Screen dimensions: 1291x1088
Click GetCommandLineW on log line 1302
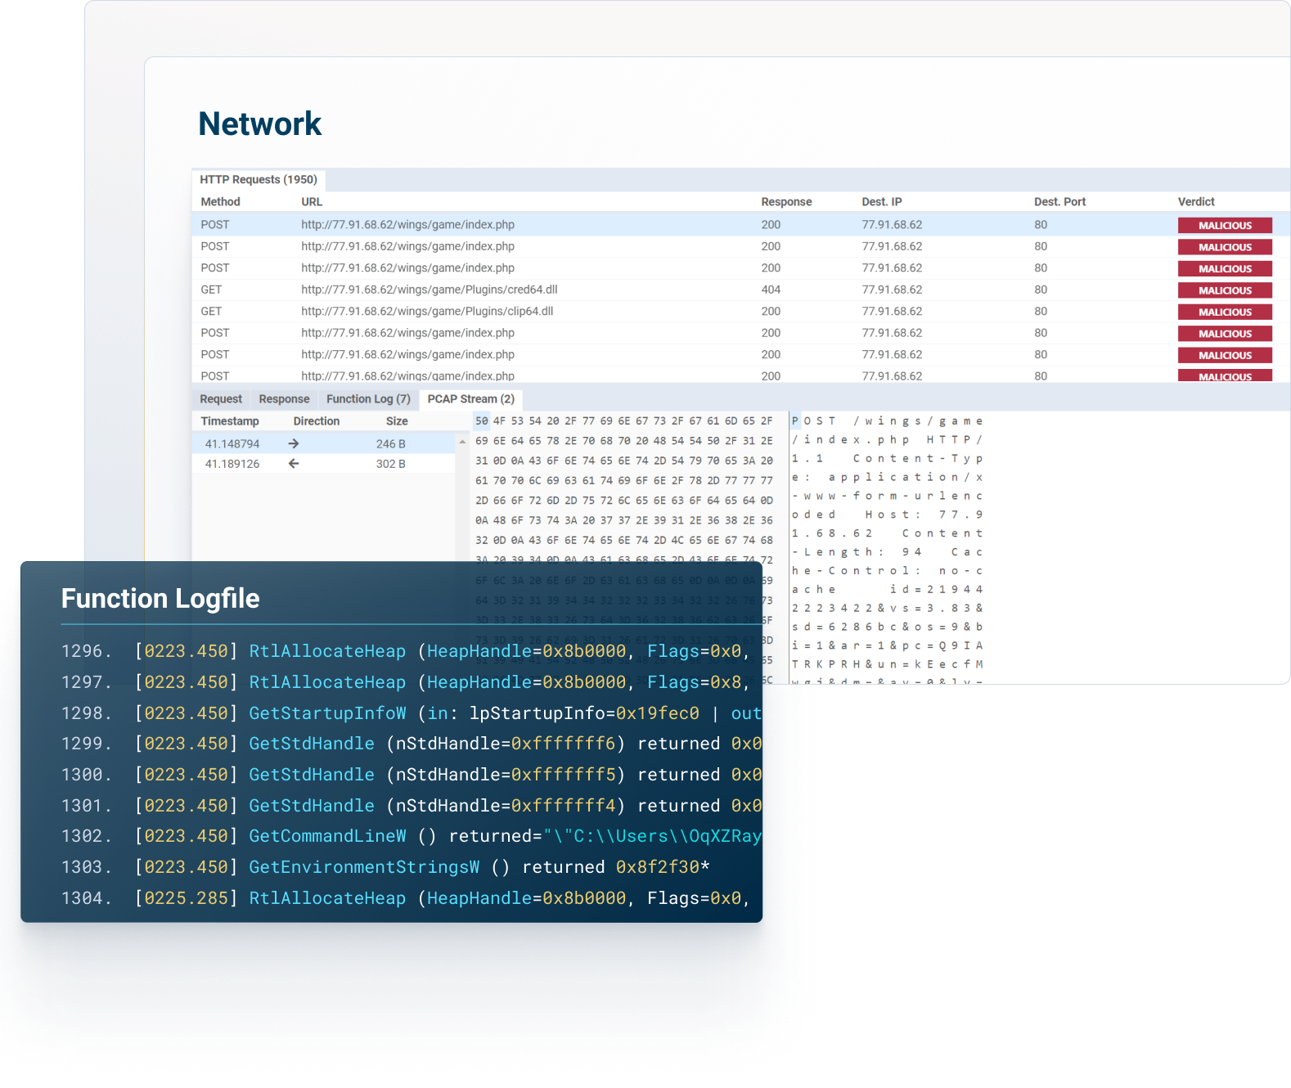327,836
